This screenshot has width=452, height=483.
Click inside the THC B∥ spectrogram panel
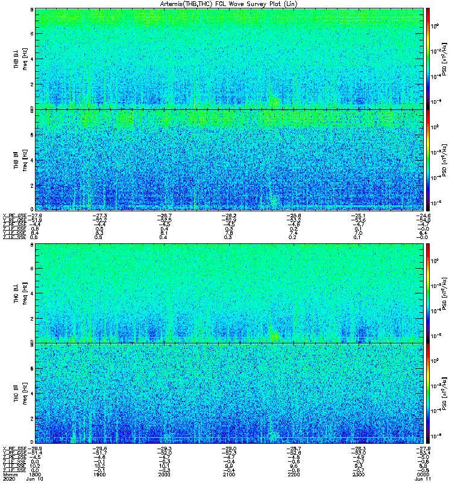point(229,394)
